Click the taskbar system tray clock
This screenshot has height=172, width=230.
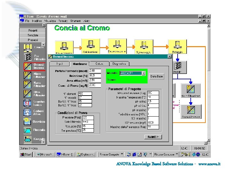click(x=205, y=154)
